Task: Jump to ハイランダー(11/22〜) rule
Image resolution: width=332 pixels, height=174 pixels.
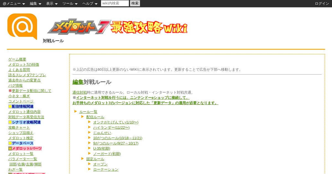Action: tap(111, 128)
